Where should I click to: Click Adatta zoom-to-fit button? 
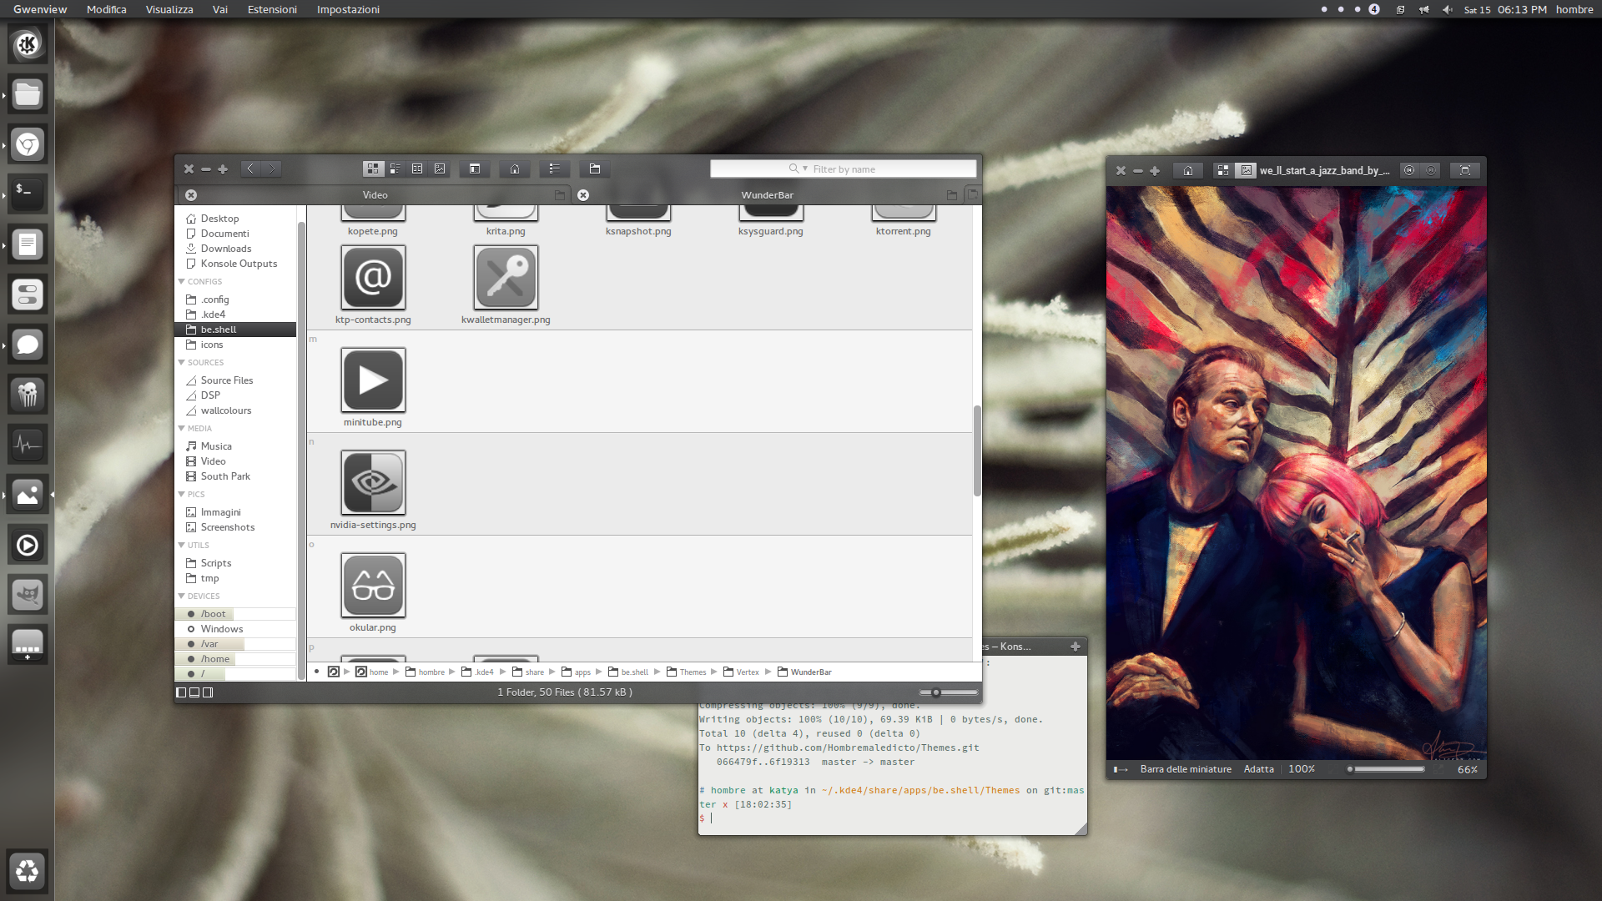[1258, 769]
